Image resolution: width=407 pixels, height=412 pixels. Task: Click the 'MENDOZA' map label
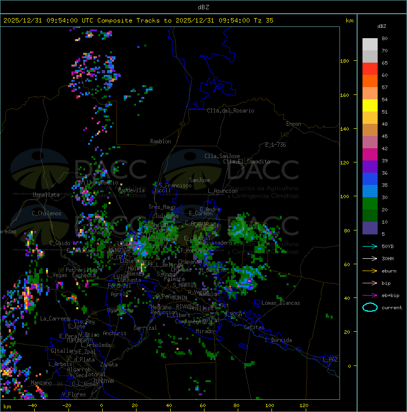pyautogui.click(x=119, y=250)
